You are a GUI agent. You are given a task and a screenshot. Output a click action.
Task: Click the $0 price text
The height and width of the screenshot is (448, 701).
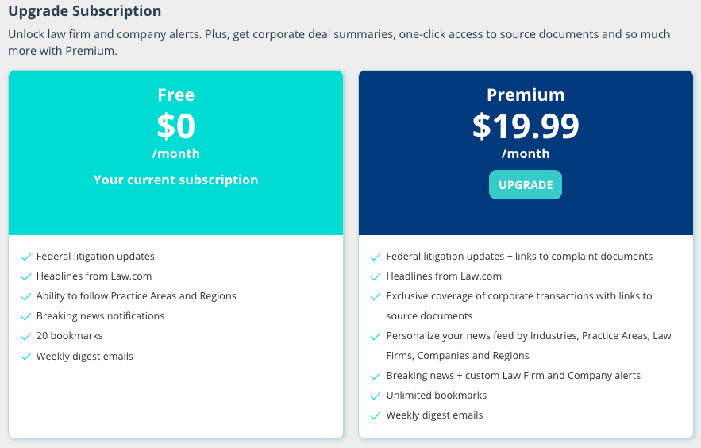click(175, 126)
